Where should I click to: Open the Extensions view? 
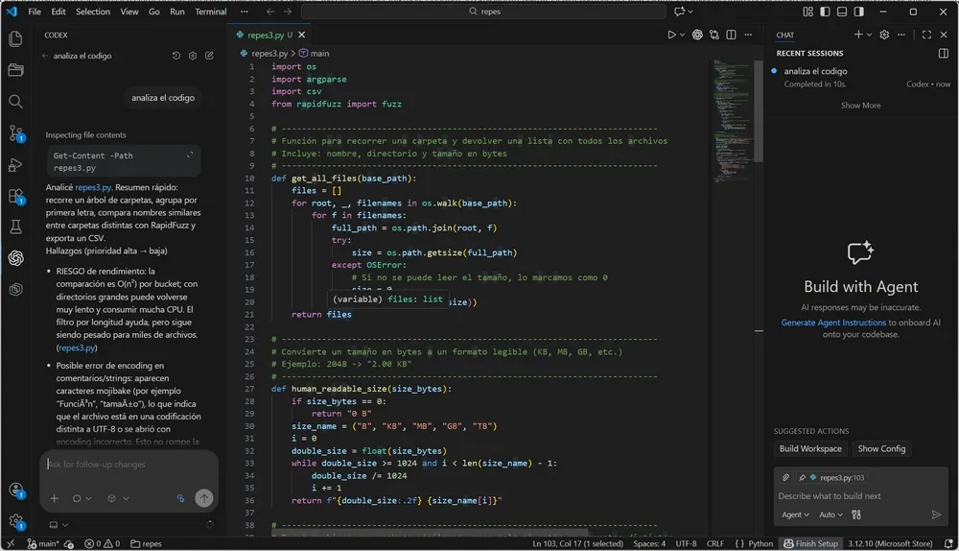pyautogui.click(x=16, y=196)
